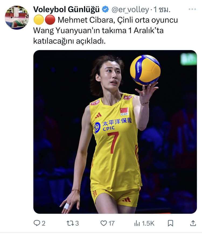Open Voleybol Günlüğü profile avatar
Image resolution: width=202 pixels, height=235 pixels.
(x=17, y=18)
